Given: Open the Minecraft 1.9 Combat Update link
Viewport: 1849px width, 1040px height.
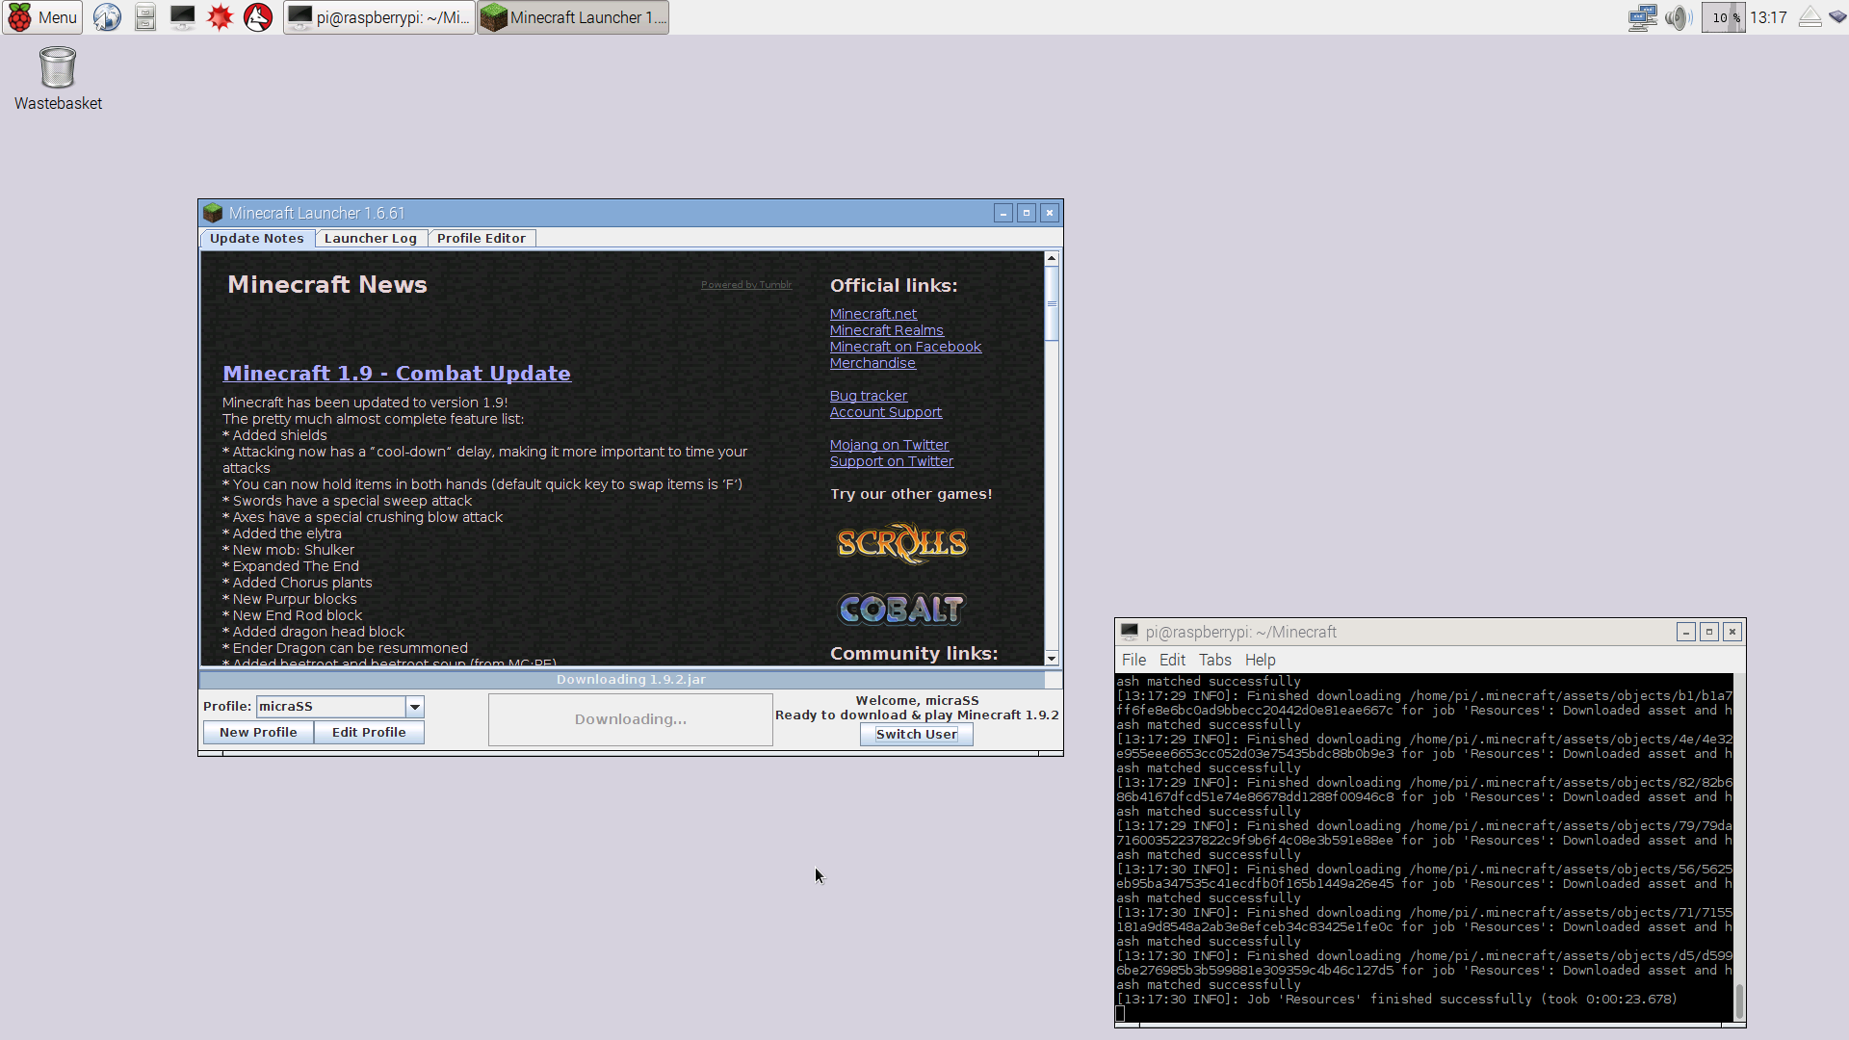Looking at the screenshot, I should coord(397,374).
